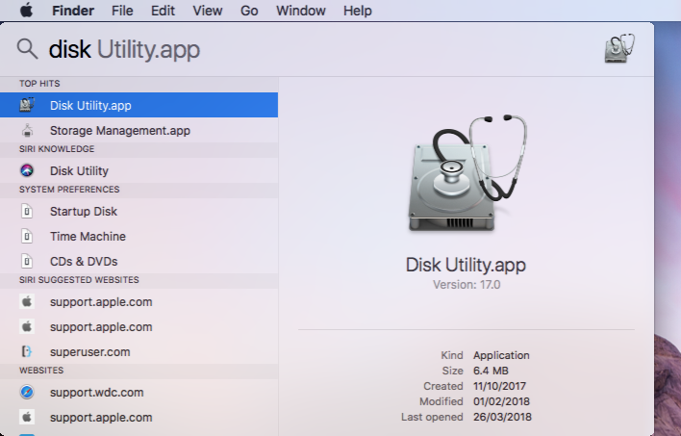Click the Startup Disk preference icon
Viewport: 681px width, 436px height.
coord(28,211)
